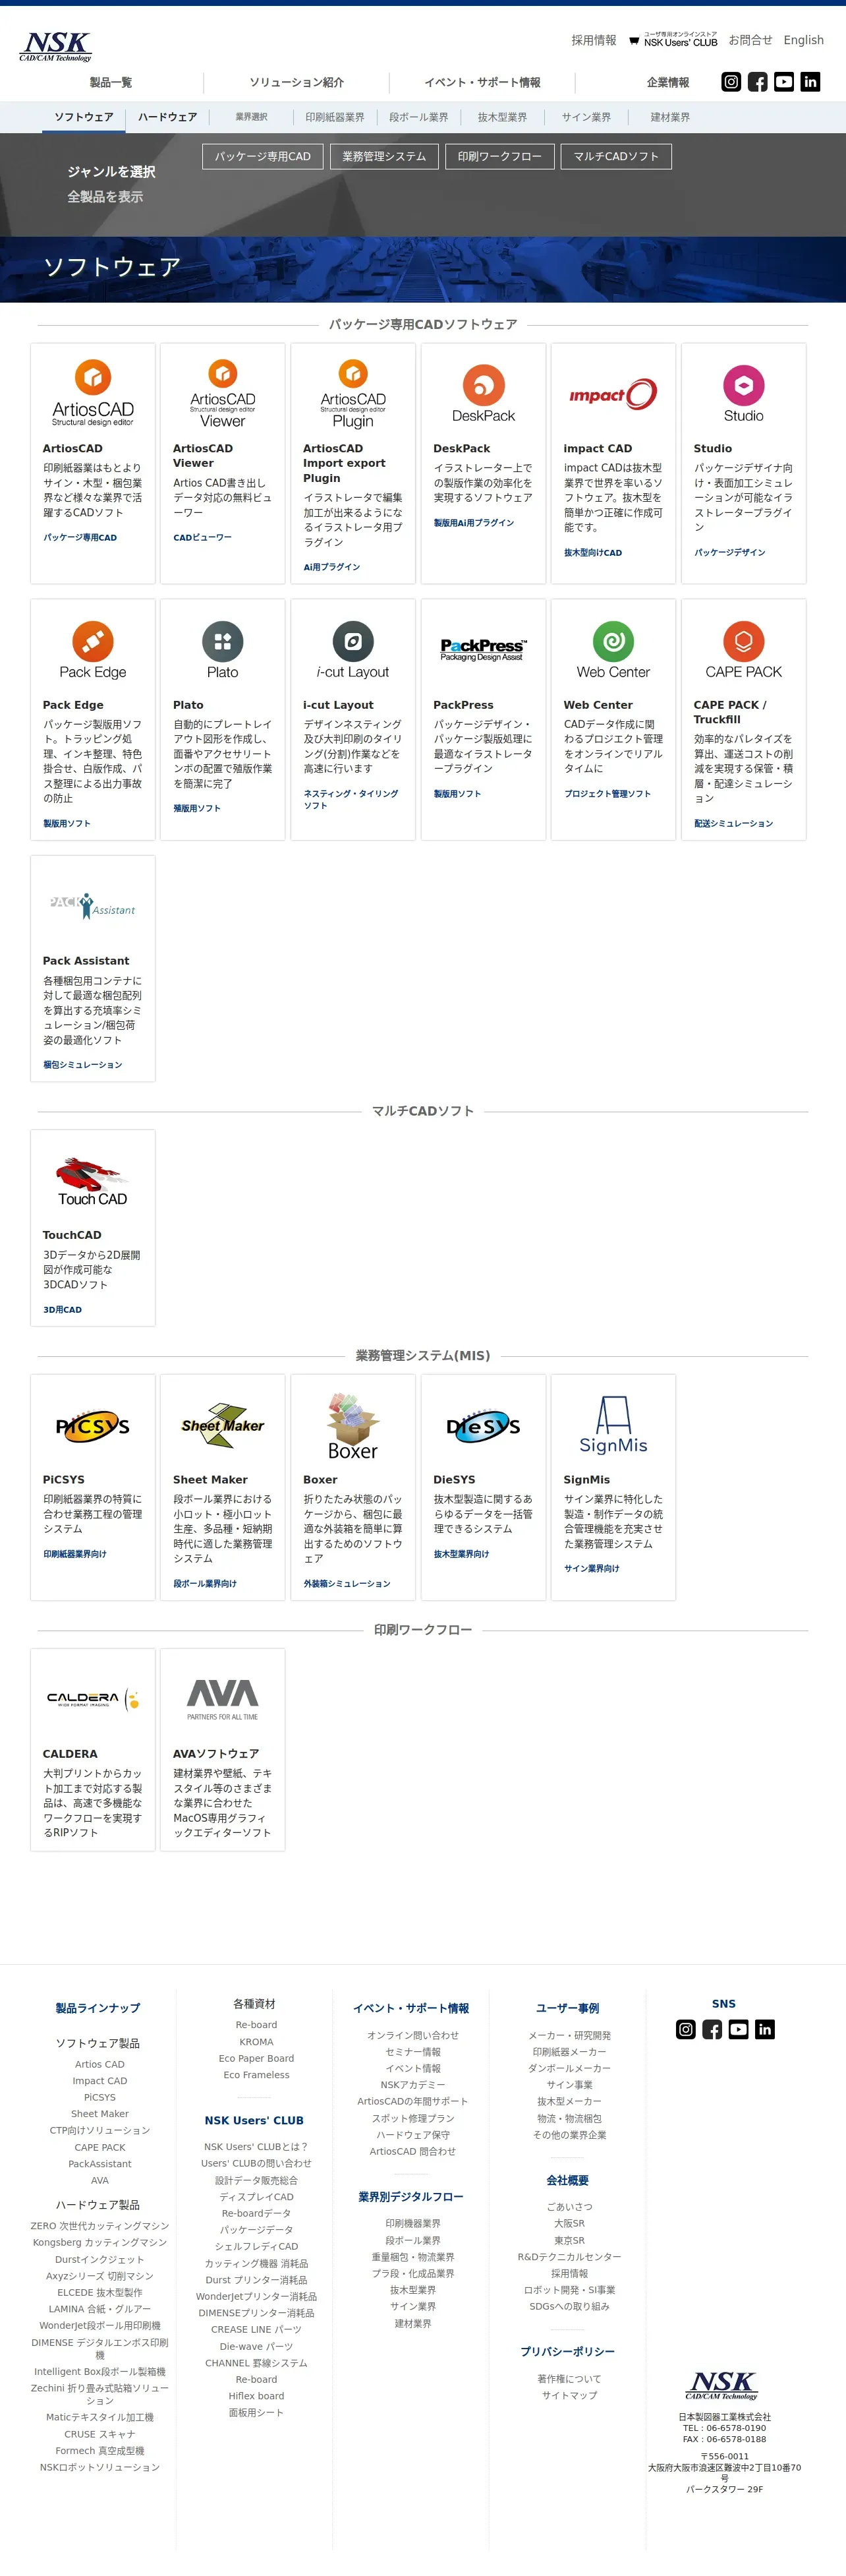
Task: Select the 建材業界 industry tab
Action: tap(670, 117)
